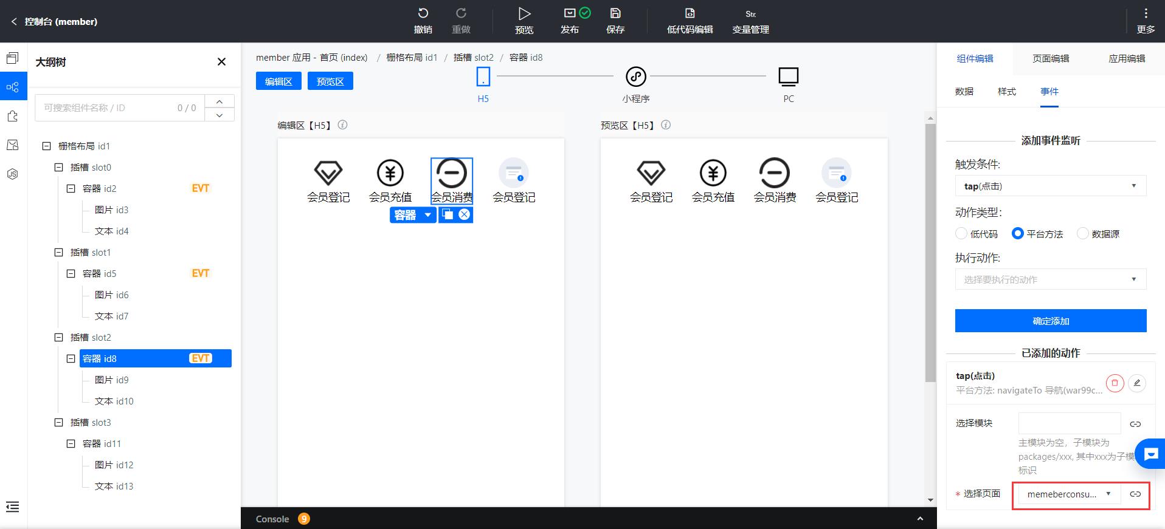
Task: Open 变量管理 variable manager
Action: coord(750,21)
